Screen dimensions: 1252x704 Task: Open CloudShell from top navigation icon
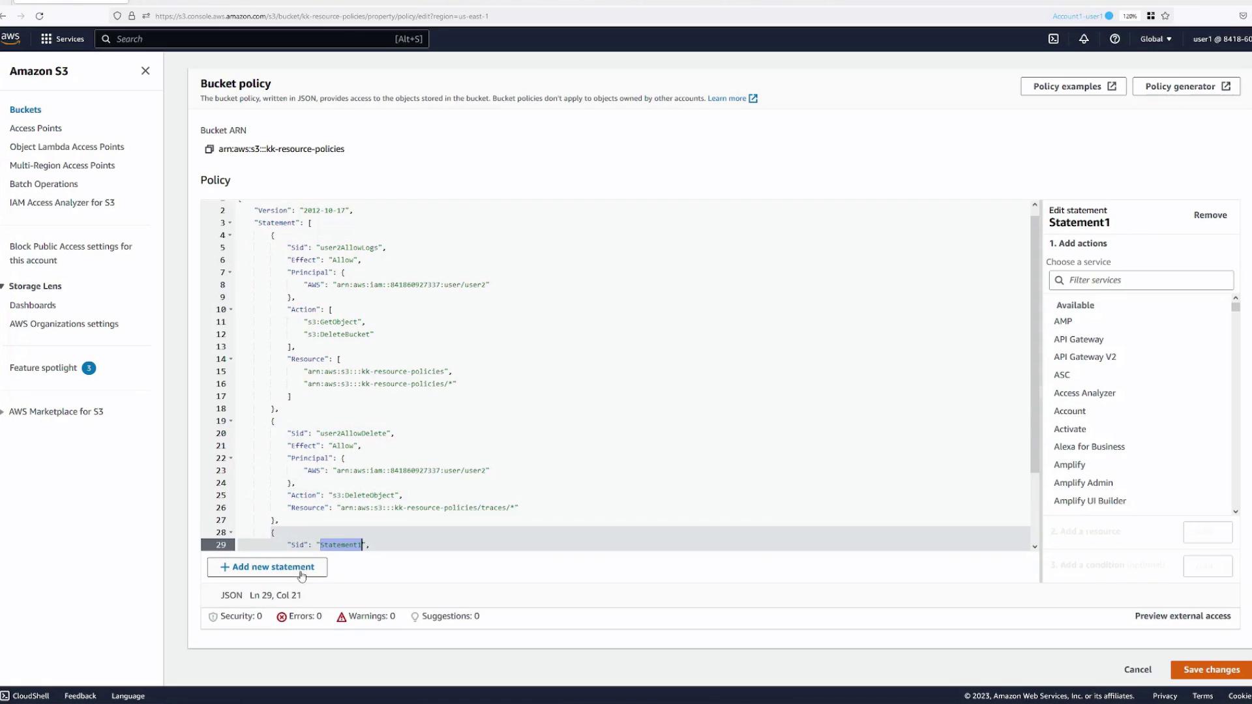(1053, 39)
